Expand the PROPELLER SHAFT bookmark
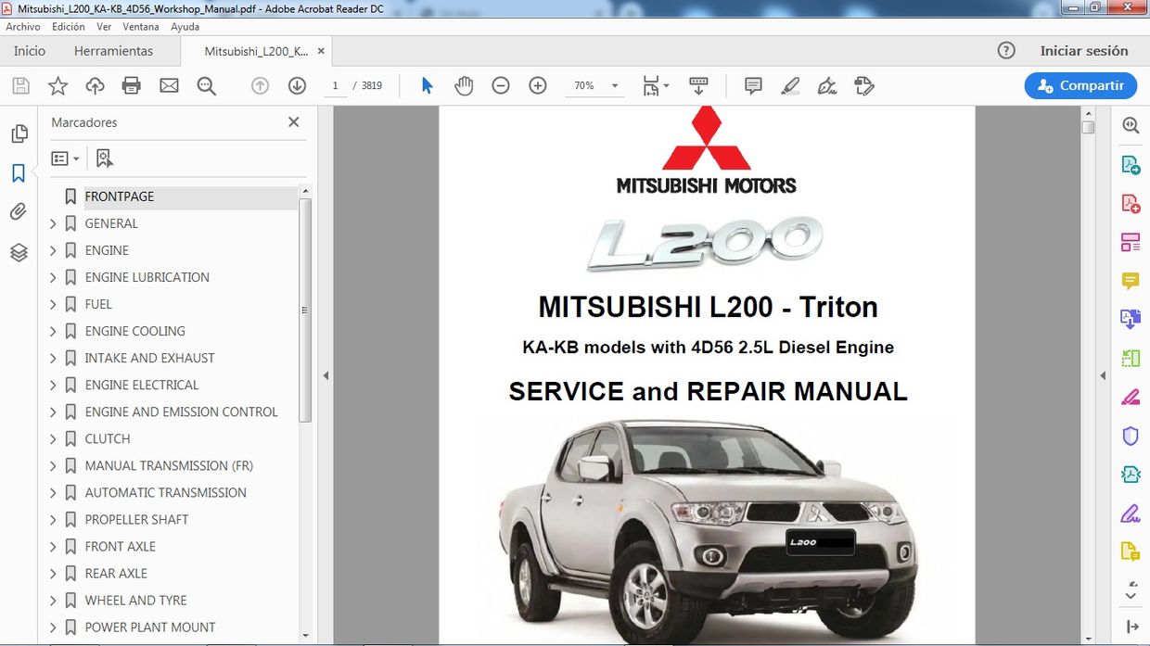The image size is (1150, 646). pos(53,519)
